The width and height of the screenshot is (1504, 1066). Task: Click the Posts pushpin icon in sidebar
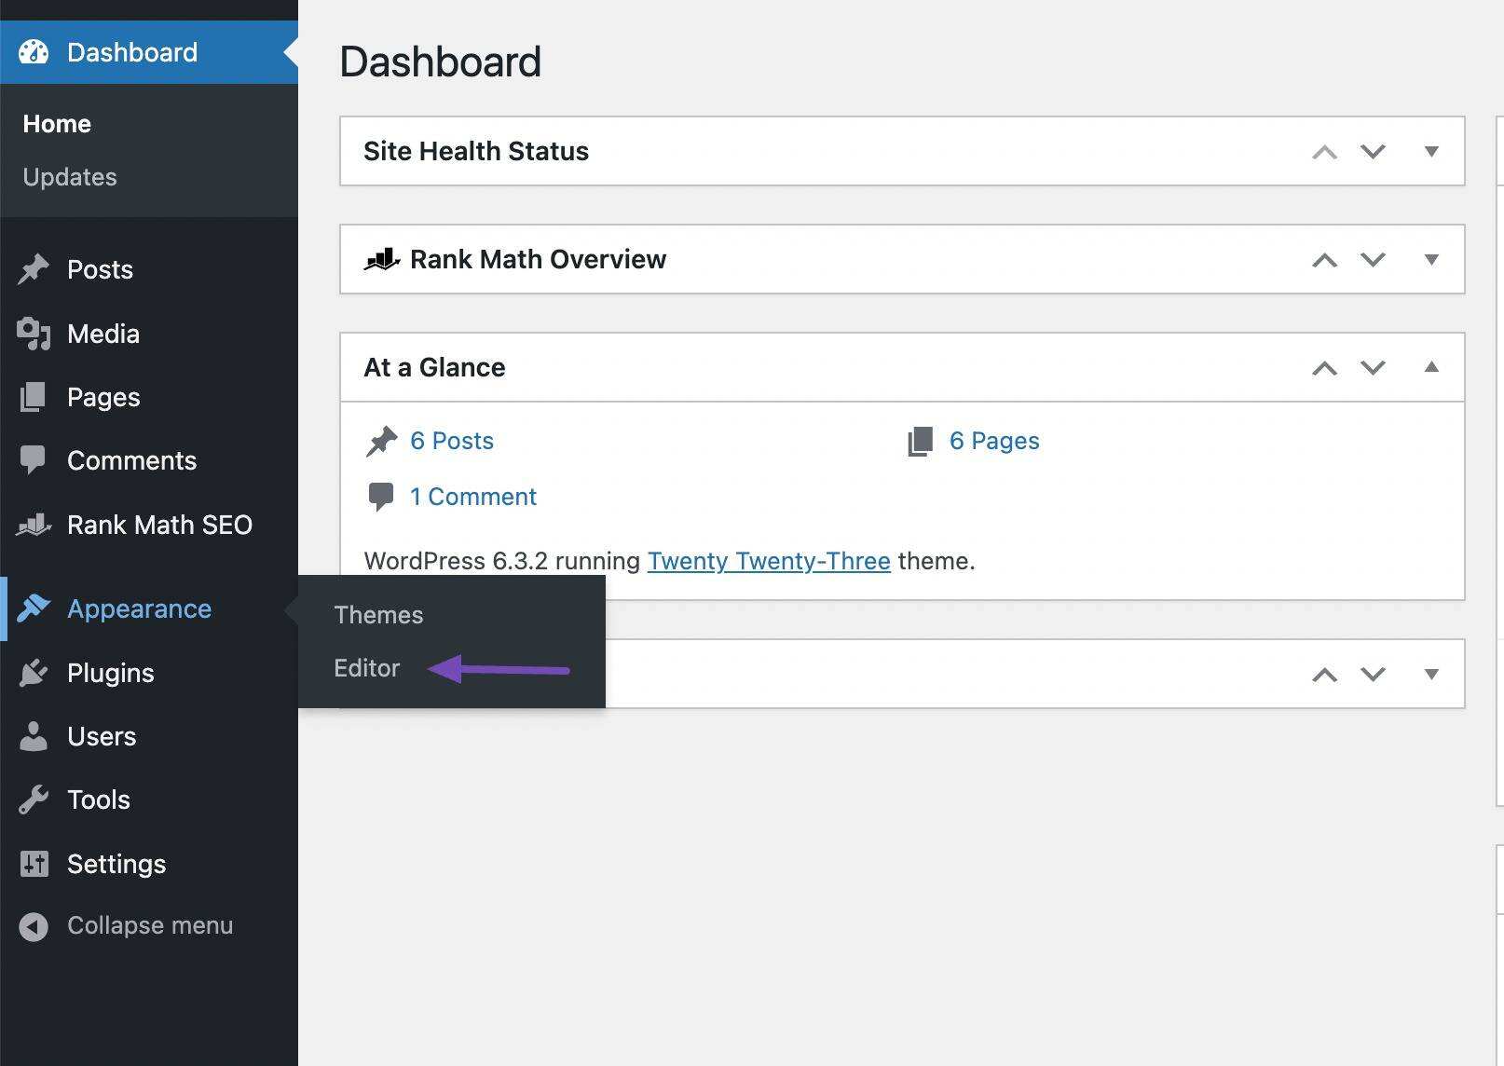pos(34,269)
